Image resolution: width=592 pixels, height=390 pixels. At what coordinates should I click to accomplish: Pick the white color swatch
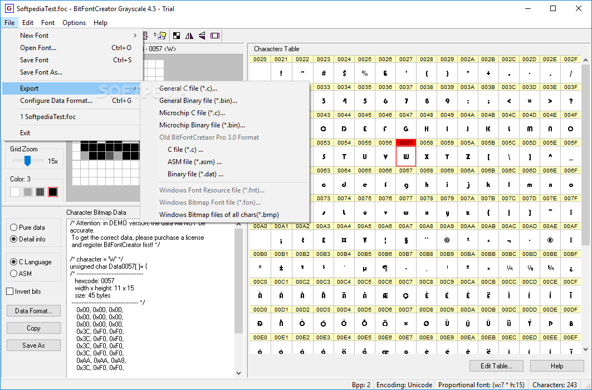click(x=15, y=192)
